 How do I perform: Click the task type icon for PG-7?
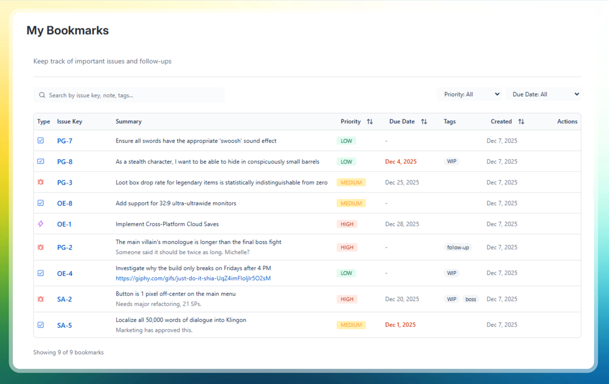41,140
